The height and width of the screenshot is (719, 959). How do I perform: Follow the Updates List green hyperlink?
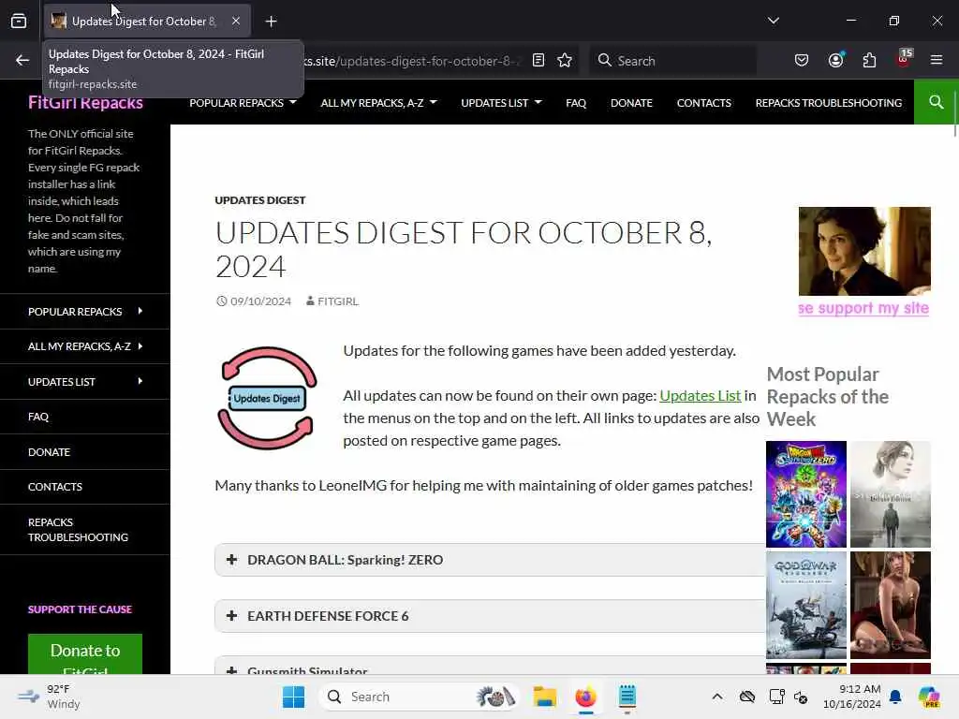pos(700,396)
